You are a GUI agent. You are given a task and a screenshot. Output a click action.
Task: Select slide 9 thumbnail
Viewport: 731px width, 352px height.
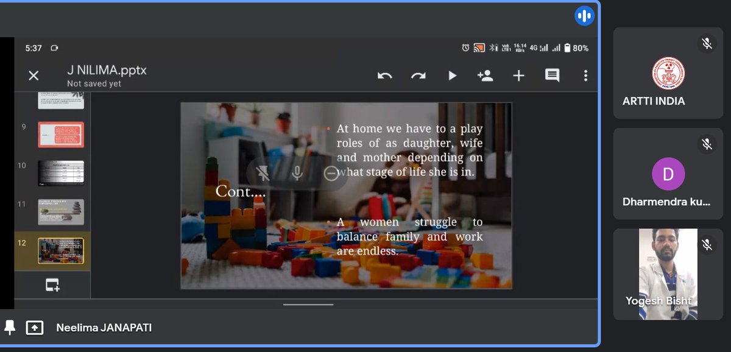61,135
